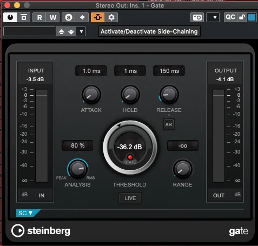Load next preset with down arrow
258x246 pixels.
click(x=71, y=32)
